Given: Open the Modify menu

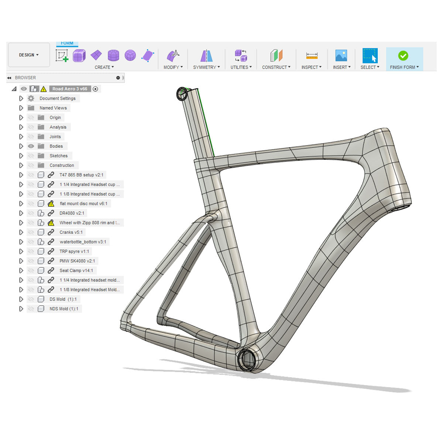Looking at the screenshot, I should click(x=173, y=67).
